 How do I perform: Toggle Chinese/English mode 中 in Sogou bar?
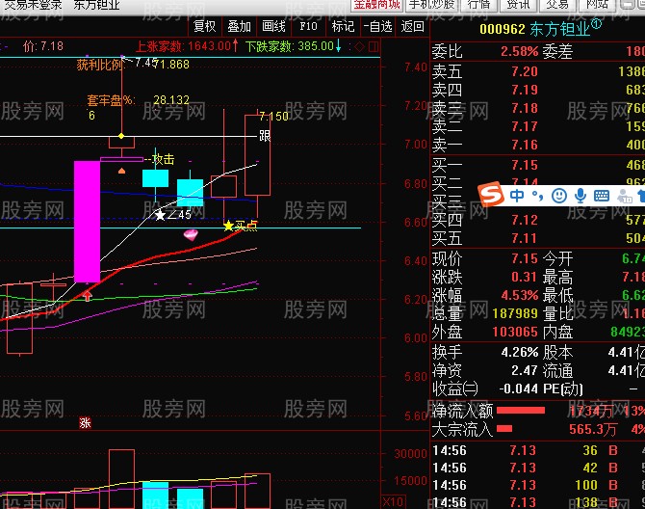click(517, 195)
